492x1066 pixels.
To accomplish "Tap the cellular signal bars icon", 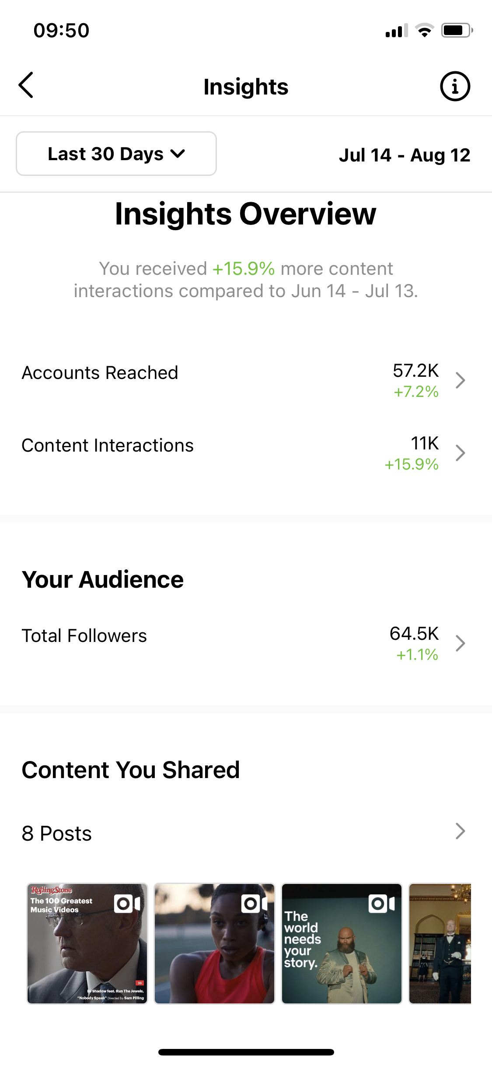I will pos(396,31).
